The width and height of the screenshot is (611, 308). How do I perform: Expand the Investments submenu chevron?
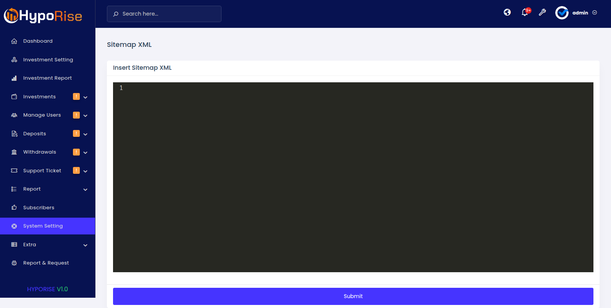pyautogui.click(x=86, y=97)
